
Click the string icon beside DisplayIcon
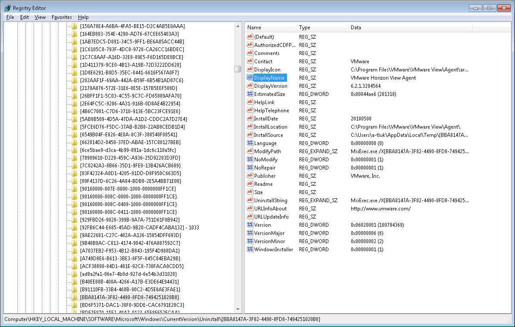[x=250, y=70]
